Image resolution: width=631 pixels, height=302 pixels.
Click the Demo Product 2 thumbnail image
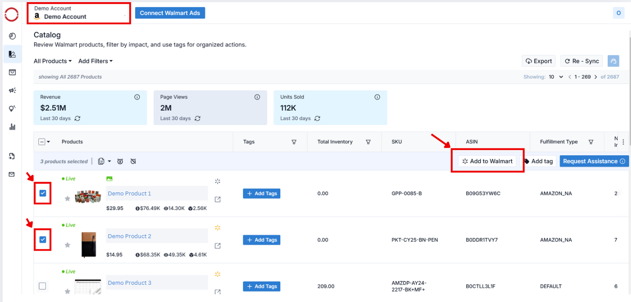coord(89,245)
